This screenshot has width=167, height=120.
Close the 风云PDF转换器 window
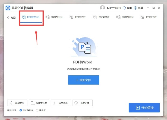pyautogui.click(x=159, y=8)
